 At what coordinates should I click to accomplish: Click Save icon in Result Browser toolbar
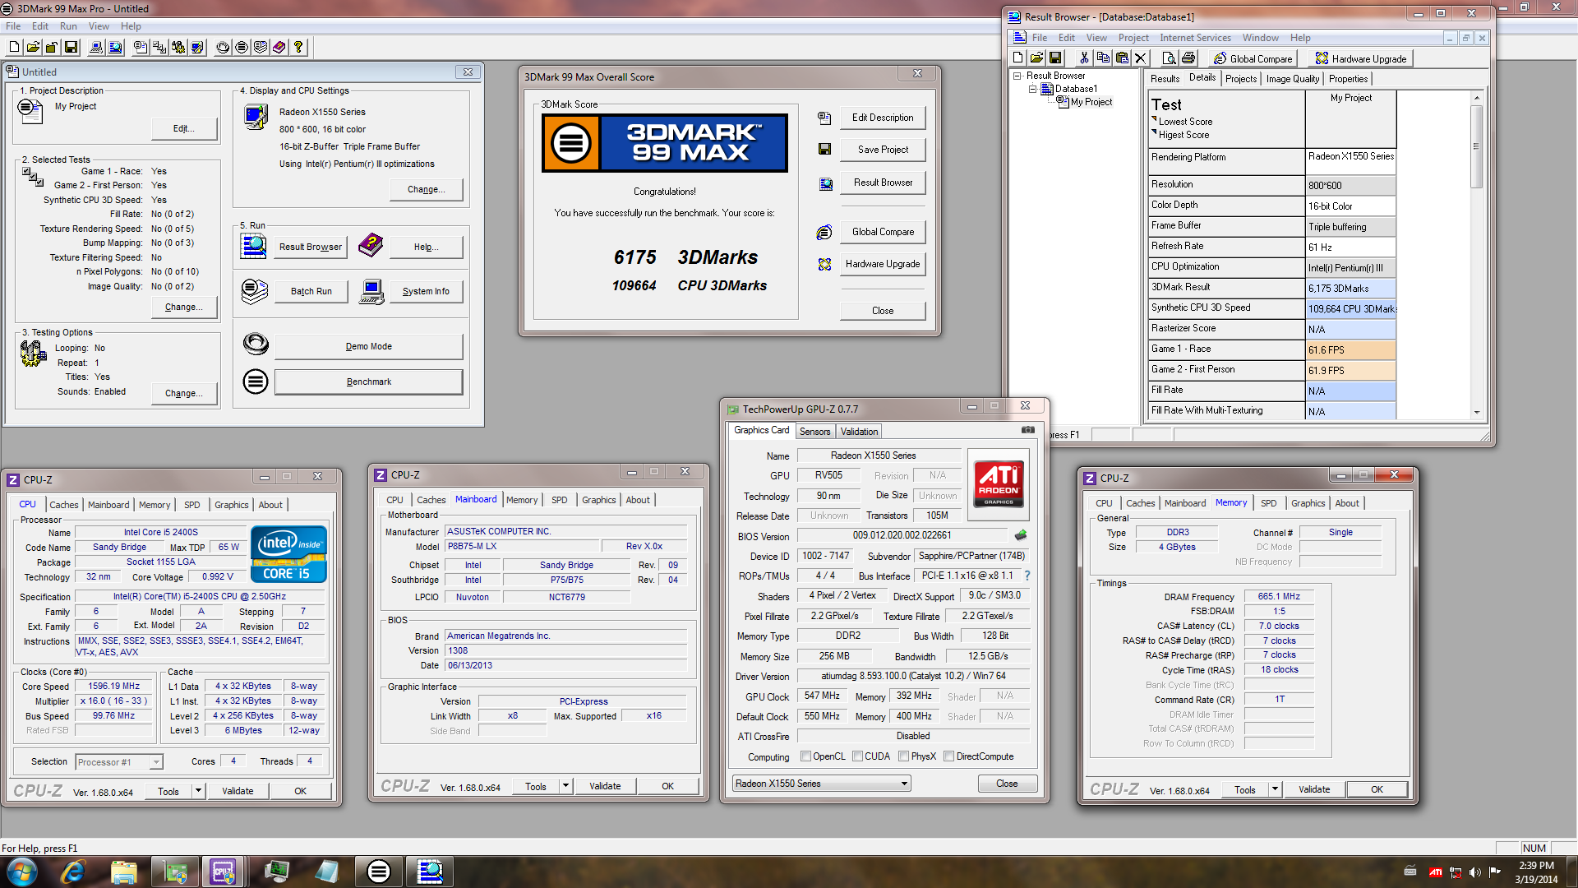(1055, 58)
